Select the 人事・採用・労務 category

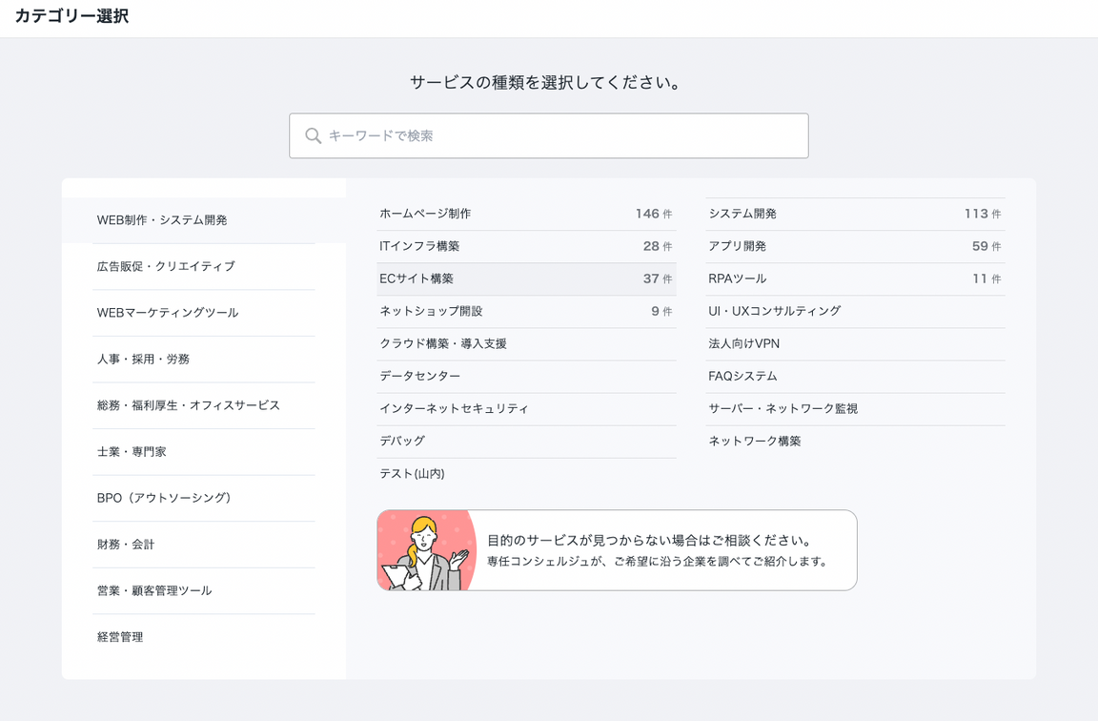[143, 360]
